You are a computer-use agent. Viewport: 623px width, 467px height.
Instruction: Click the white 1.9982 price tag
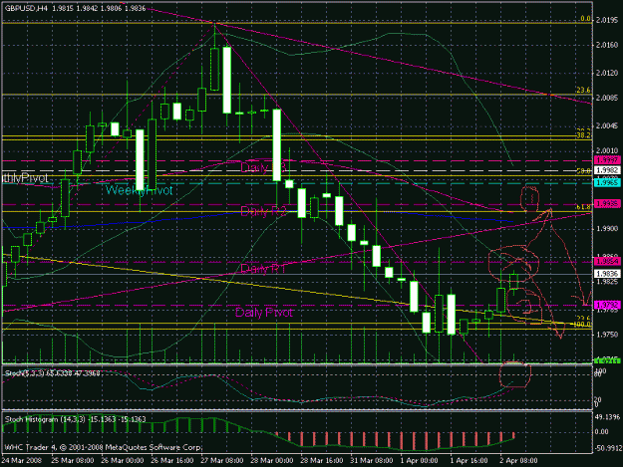click(x=607, y=170)
